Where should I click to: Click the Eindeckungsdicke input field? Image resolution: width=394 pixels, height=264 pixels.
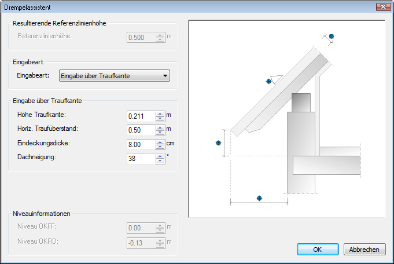(x=141, y=145)
